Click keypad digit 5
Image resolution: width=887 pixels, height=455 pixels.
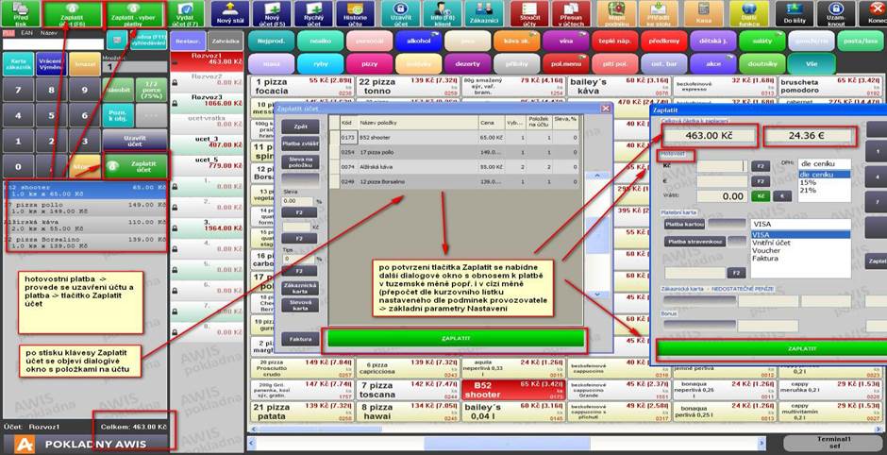51,115
